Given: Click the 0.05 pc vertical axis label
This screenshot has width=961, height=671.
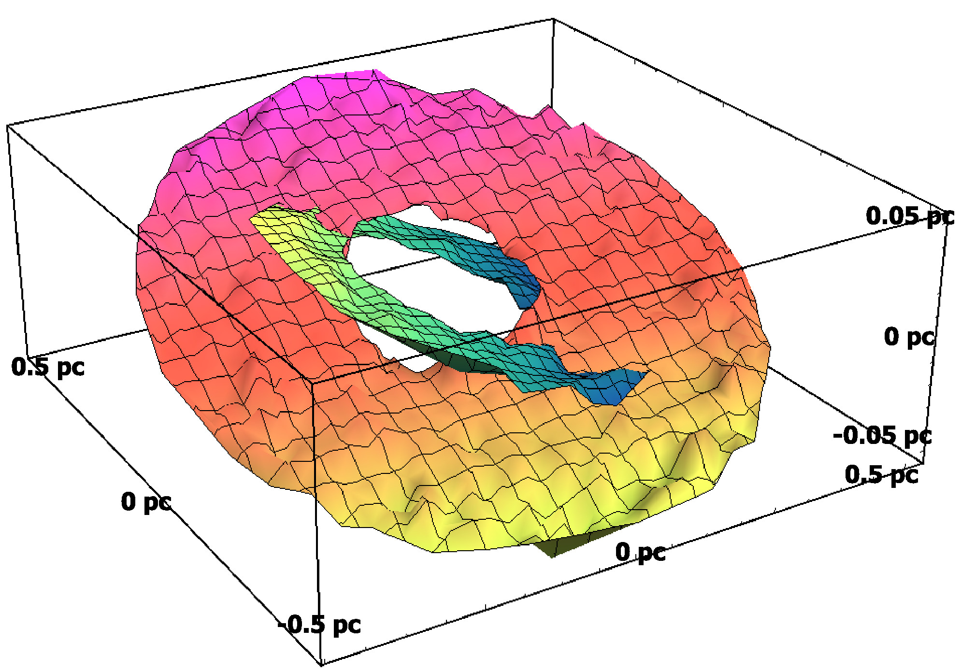Looking at the screenshot, I should pos(909,215).
